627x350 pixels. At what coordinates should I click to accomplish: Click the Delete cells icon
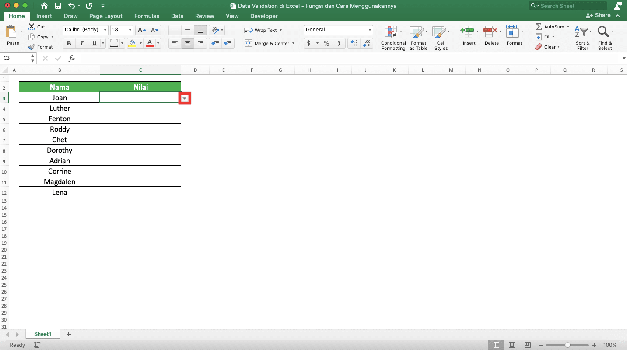click(x=490, y=31)
